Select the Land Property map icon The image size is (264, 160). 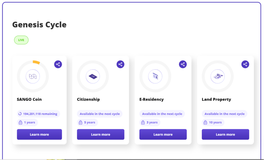pos(218,77)
